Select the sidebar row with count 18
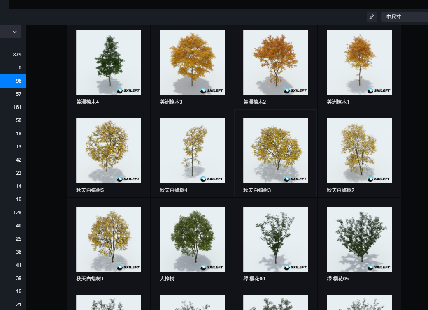428x310 pixels. 13,134
